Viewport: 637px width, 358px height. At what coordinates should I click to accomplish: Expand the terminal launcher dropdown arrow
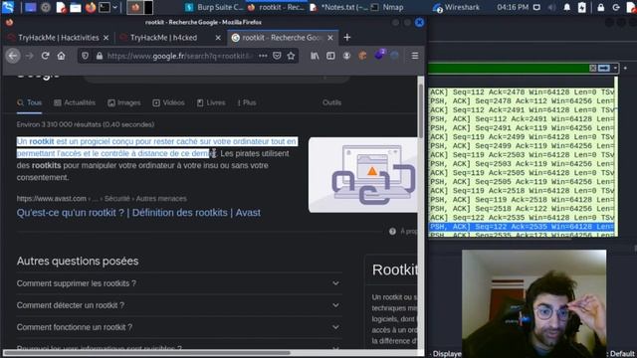[115, 7]
